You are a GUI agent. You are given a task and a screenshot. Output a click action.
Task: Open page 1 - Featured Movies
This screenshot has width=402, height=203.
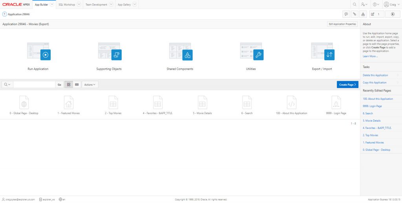(x=68, y=102)
